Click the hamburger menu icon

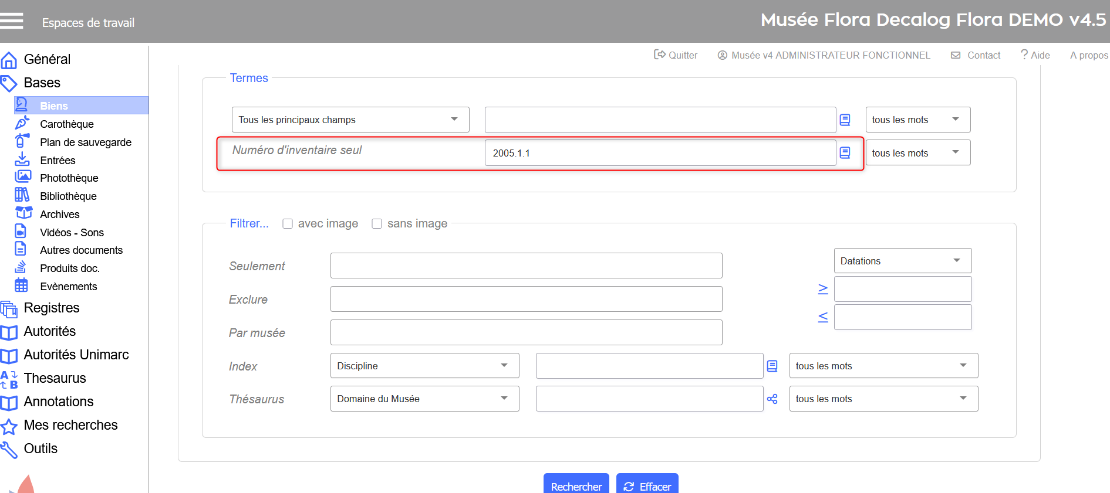point(12,21)
